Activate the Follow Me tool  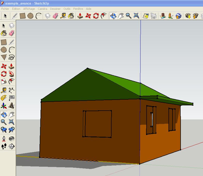(12, 74)
